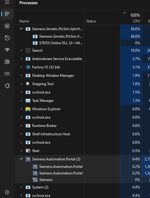Expand the Windows Explorer group

pyautogui.click(x=21, y=109)
